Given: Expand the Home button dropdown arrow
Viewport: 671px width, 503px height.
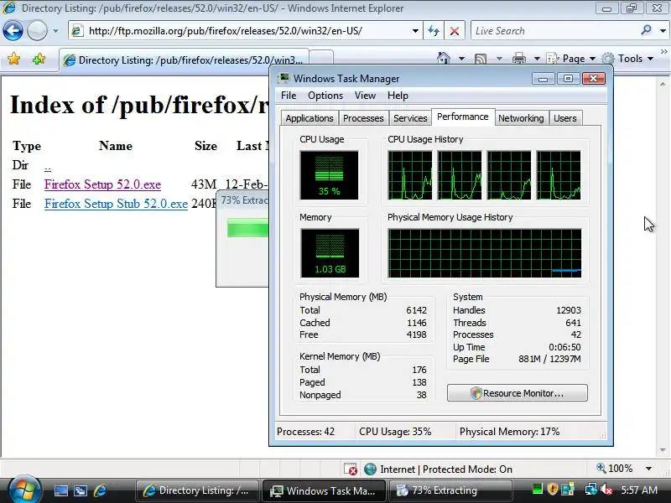Looking at the screenshot, I should click(x=462, y=59).
